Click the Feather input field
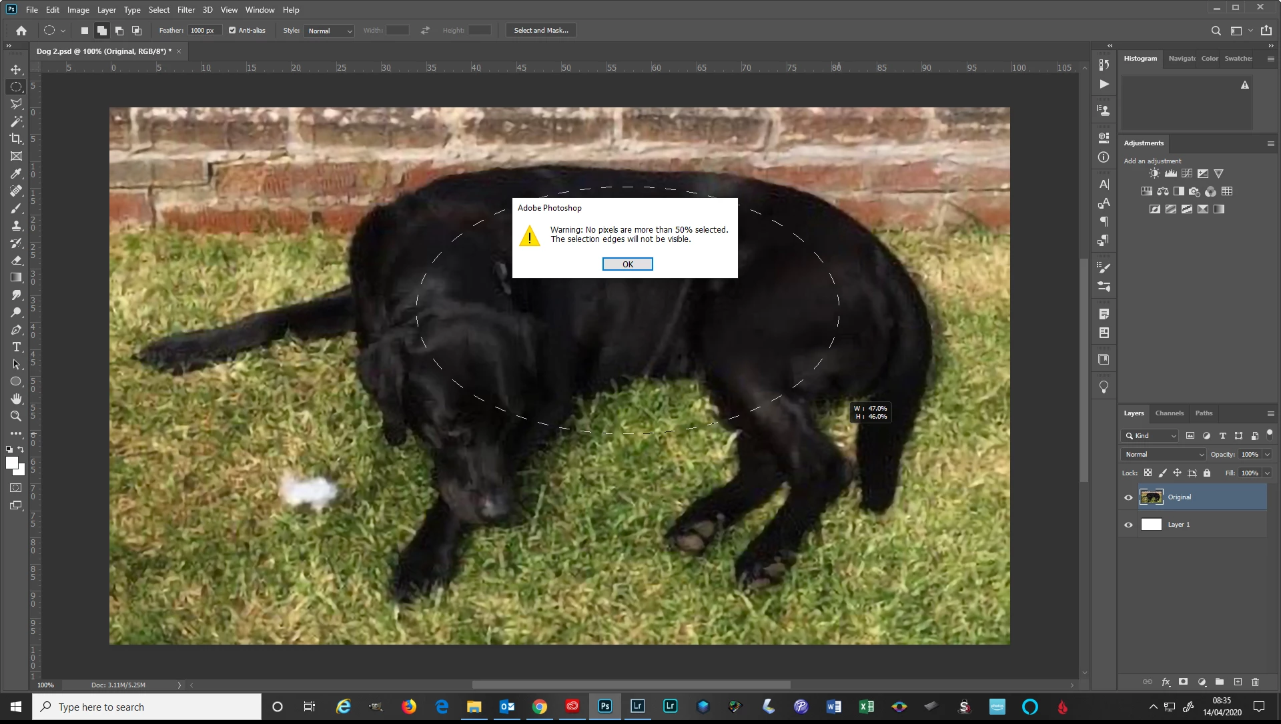1281x724 pixels. coord(203,31)
